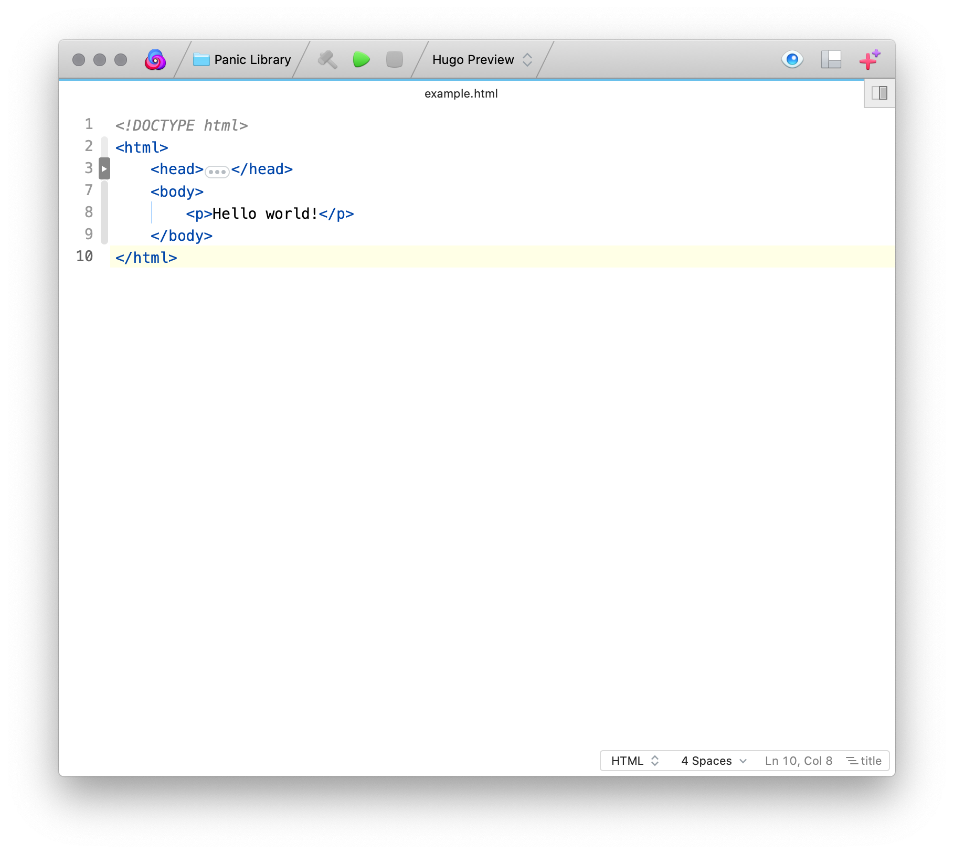Click the Nova app swirl icon
The width and height of the screenshot is (954, 854).
point(155,60)
